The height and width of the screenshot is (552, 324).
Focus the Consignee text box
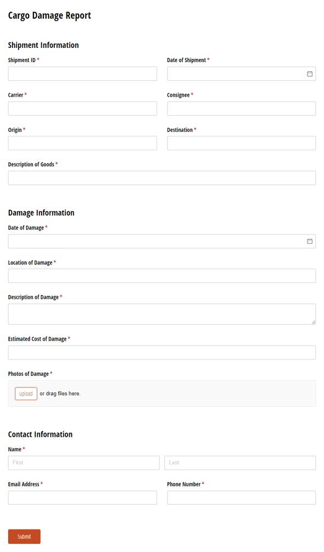coord(242,109)
